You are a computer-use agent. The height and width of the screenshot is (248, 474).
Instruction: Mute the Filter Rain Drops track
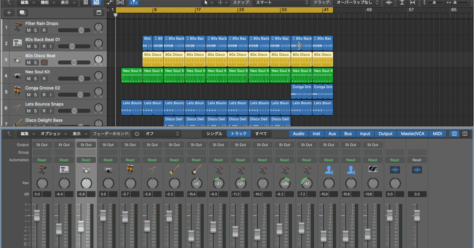coord(28,30)
